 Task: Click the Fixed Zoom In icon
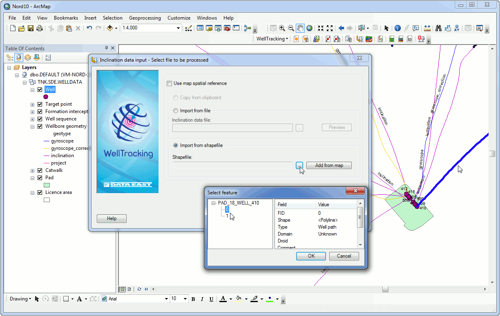pos(321,28)
